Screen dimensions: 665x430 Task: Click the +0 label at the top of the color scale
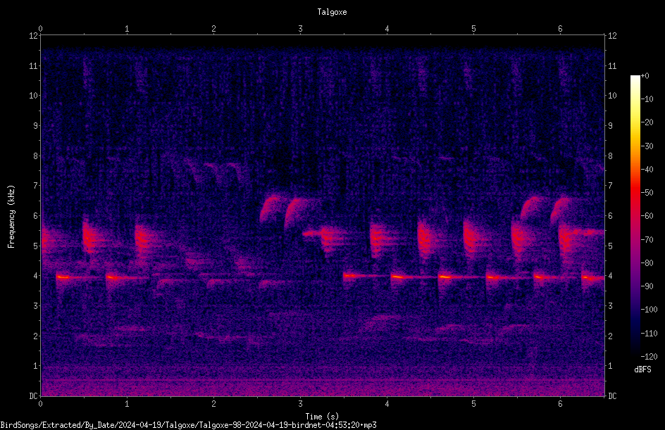pos(645,76)
